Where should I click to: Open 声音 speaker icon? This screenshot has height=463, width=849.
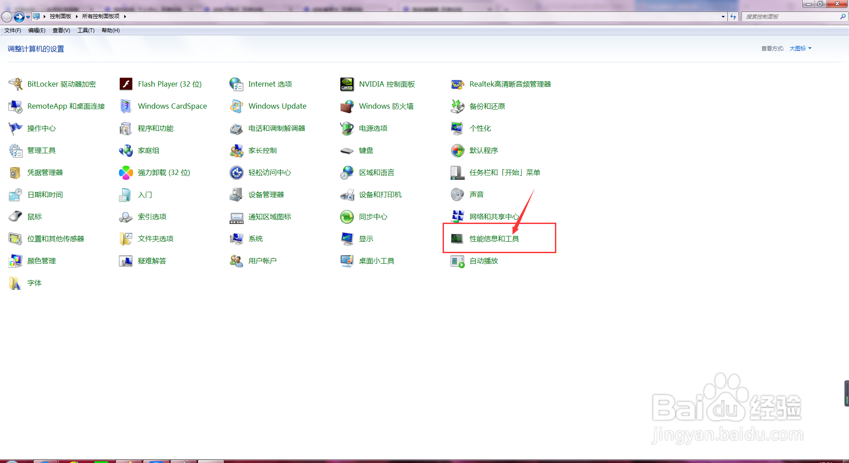(458, 194)
